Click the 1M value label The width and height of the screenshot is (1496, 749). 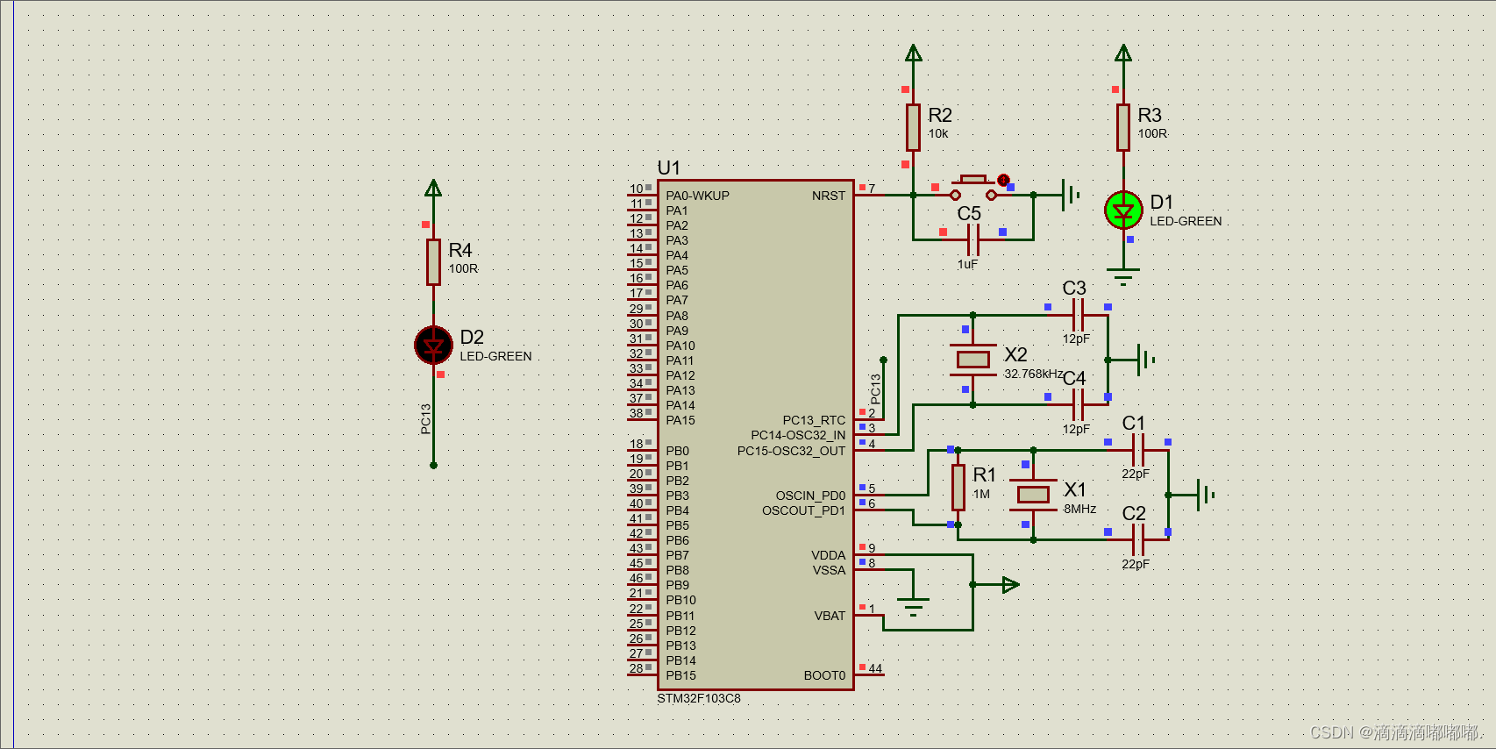click(x=981, y=495)
